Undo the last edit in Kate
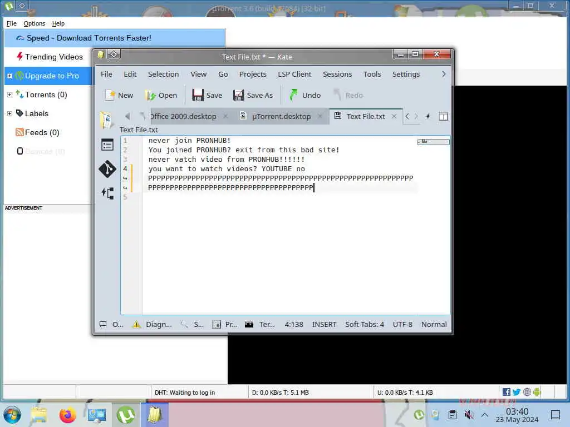 pos(305,95)
